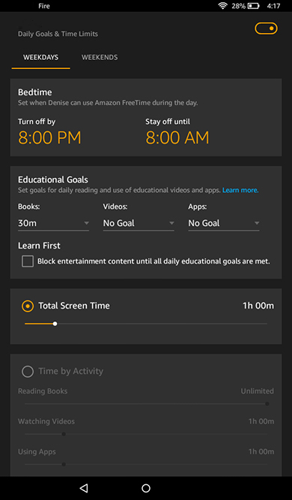Tap the Wi-Fi status icon
Image resolution: width=292 pixels, height=500 pixels.
click(x=222, y=6)
